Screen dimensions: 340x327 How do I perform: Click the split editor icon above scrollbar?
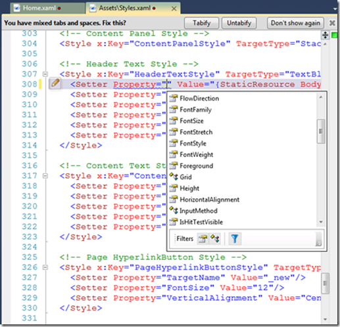[325, 35]
